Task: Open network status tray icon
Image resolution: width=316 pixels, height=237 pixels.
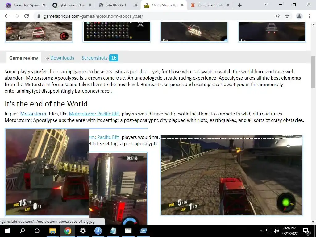Action: click(269, 231)
